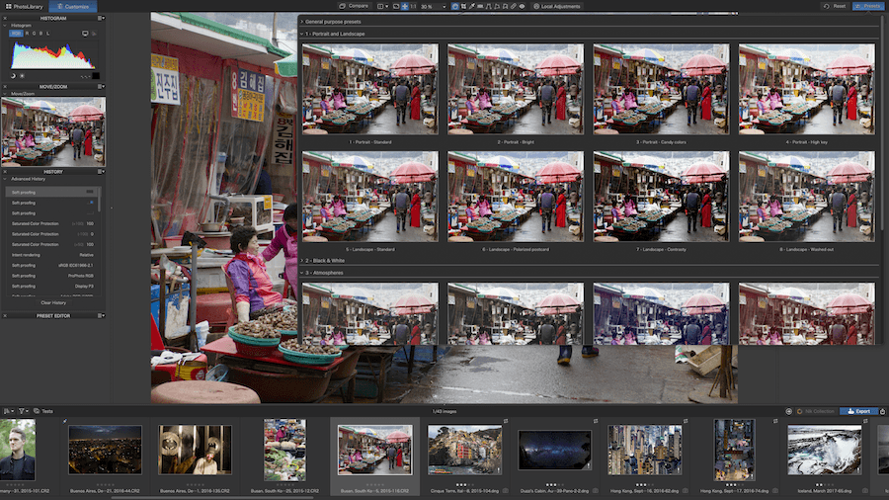Screen dimensions: 889x500
Task: Apply 6 - Landscape - Polarized postcard preset
Action: (x=516, y=196)
